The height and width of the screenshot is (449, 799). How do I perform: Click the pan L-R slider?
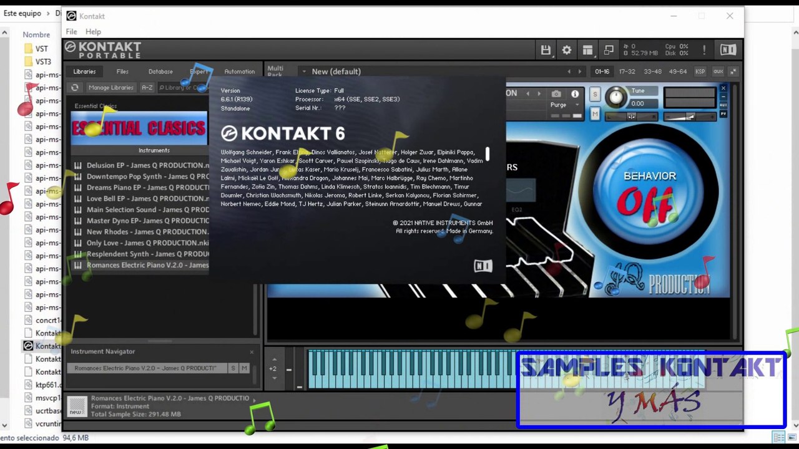(x=630, y=117)
